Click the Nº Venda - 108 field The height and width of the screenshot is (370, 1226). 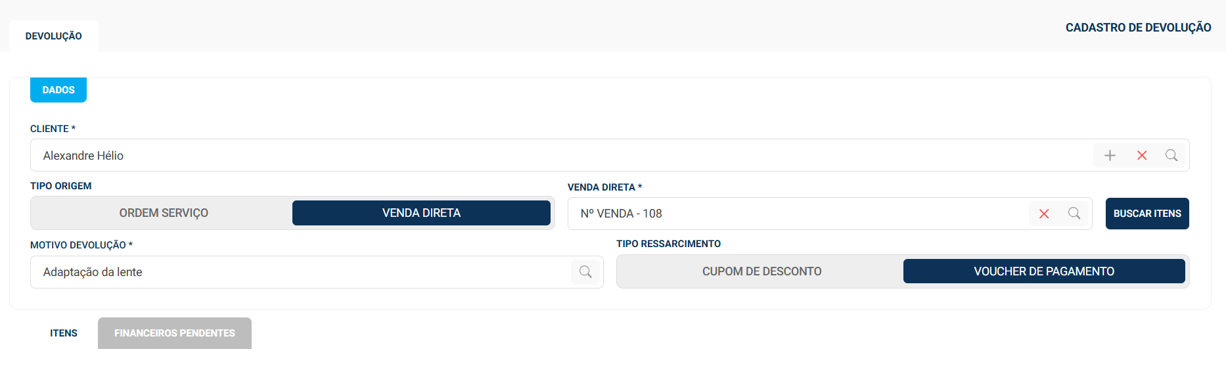(x=795, y=214)
